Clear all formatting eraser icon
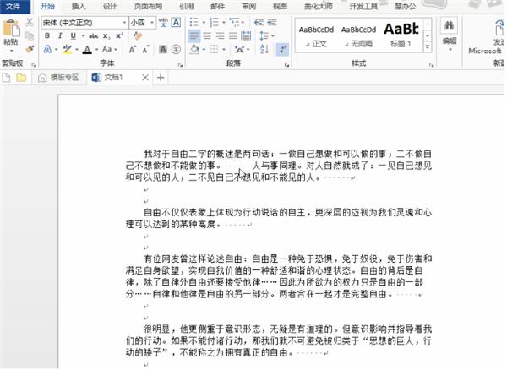507x370 pixels. pyautogui.click(x=139, y=35)
